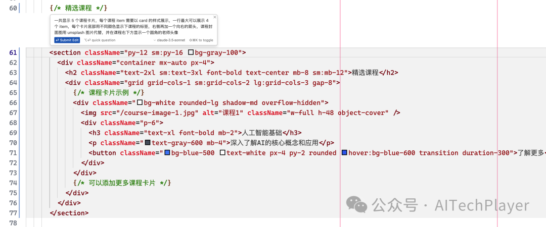
Task: Click the Submit Edit button
Action: point(67,40)
